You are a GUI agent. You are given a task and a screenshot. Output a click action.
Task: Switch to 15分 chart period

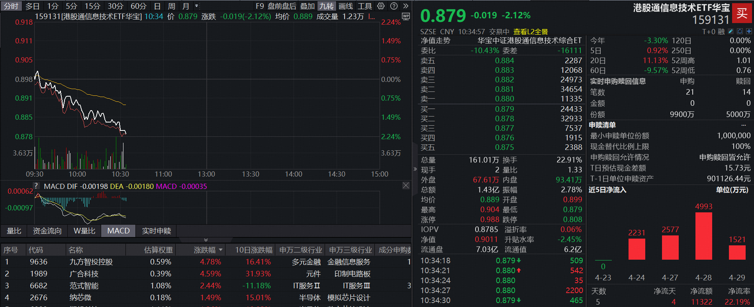click(x=92, y=6)
